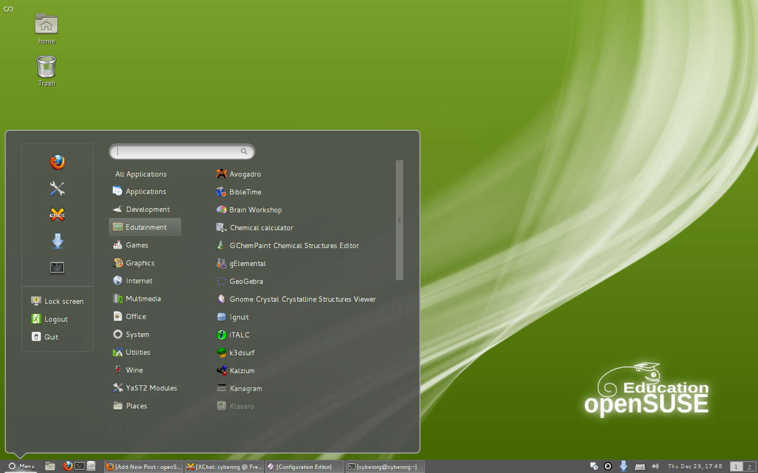
Task: Open Brain Workshop
Action: pos(249,210)
